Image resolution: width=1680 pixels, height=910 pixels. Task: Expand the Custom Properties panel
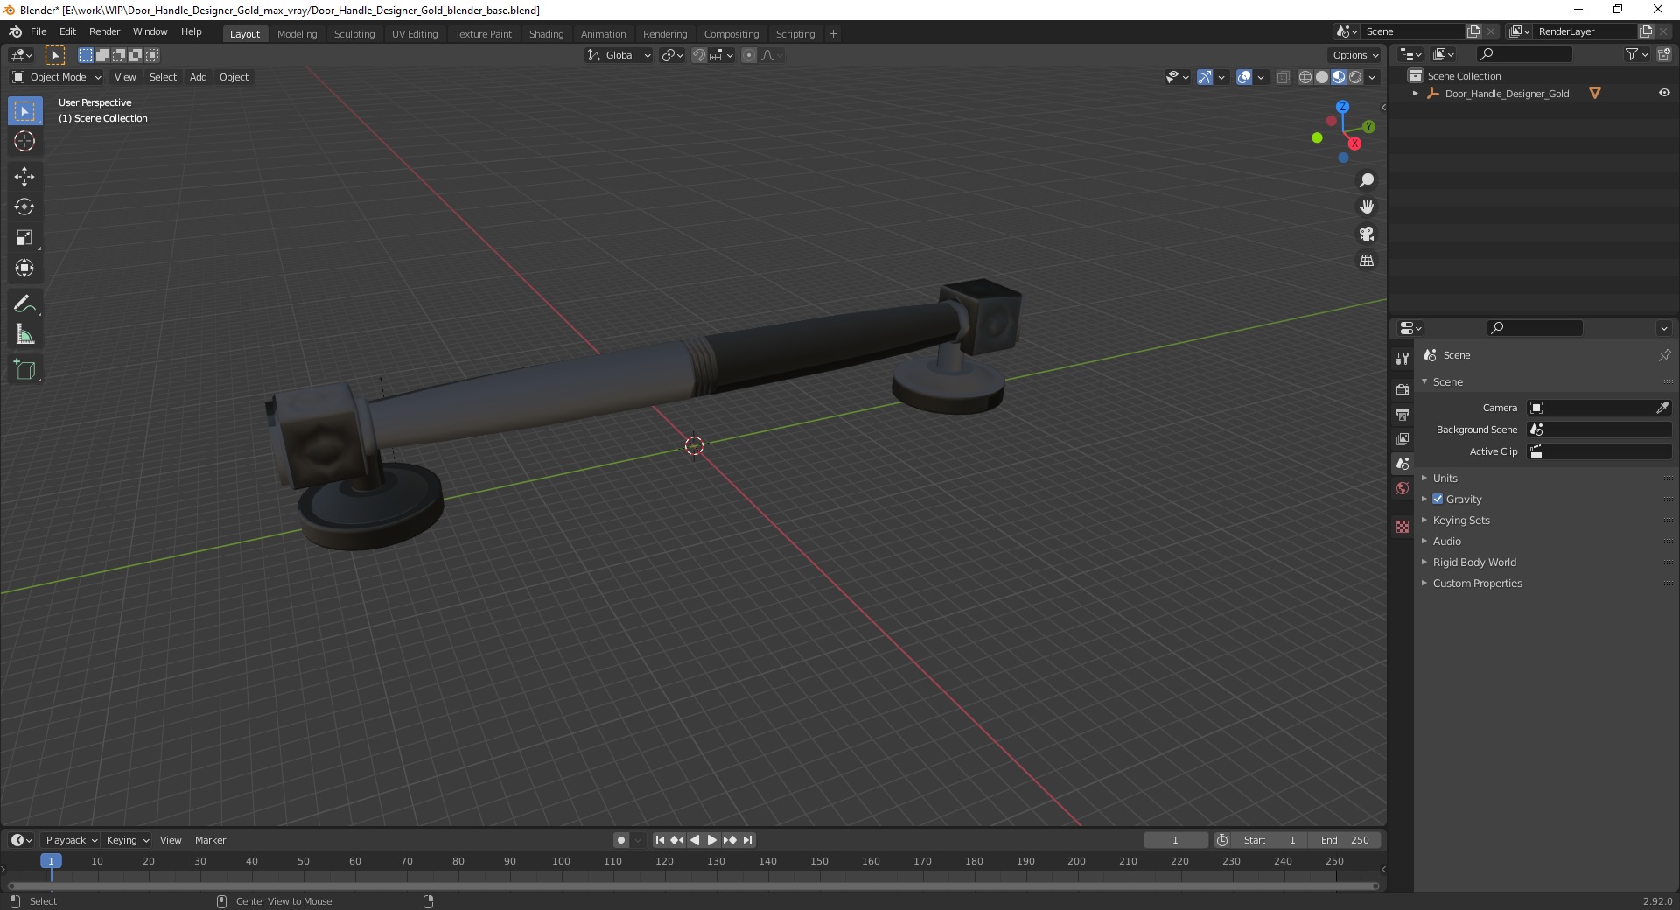coord(1477,583)
